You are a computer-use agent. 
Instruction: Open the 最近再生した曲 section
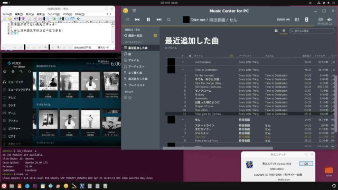140,79
